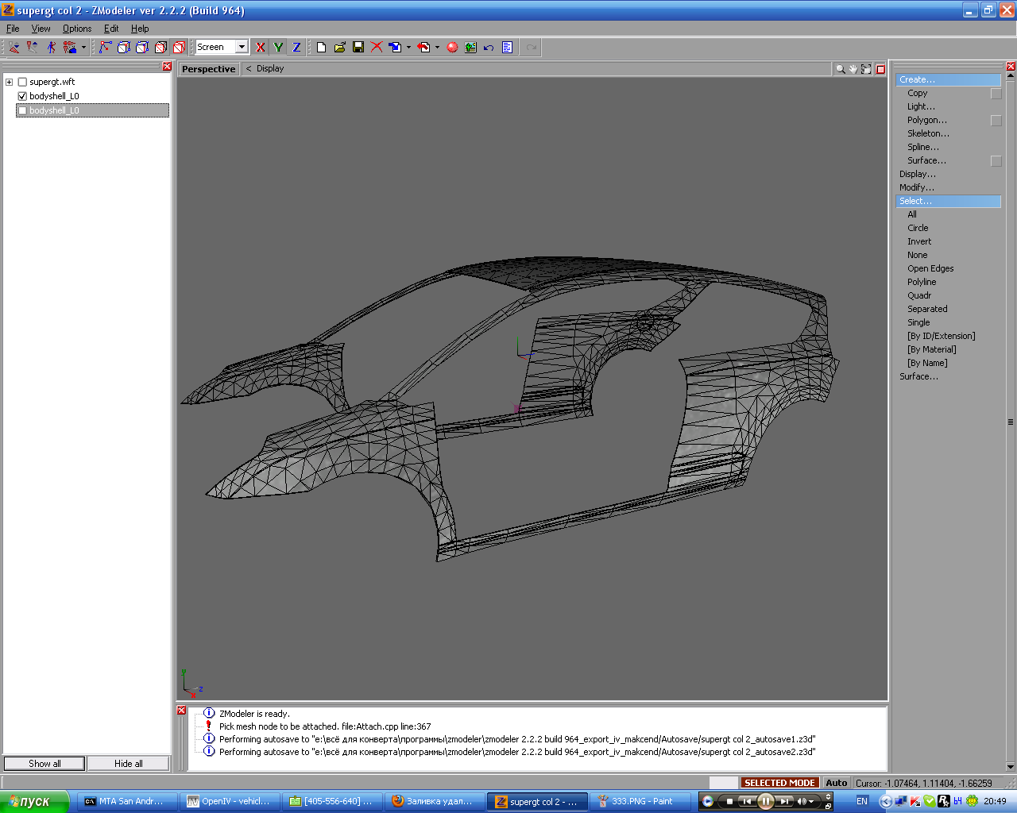Check the supergt.wft visibility checkbox
The width and height of the screenshot is (1017, 813).
click(22, 82)
